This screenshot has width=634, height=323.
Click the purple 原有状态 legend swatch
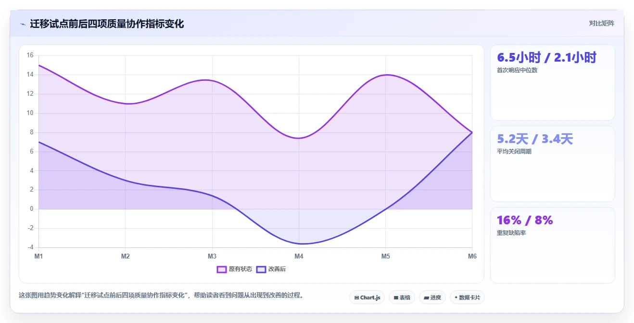pyautogui.click(x=221, y=269)
